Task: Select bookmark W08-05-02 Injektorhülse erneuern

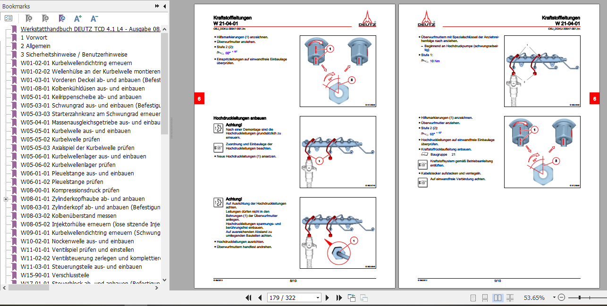Action: tap(91, 224)
